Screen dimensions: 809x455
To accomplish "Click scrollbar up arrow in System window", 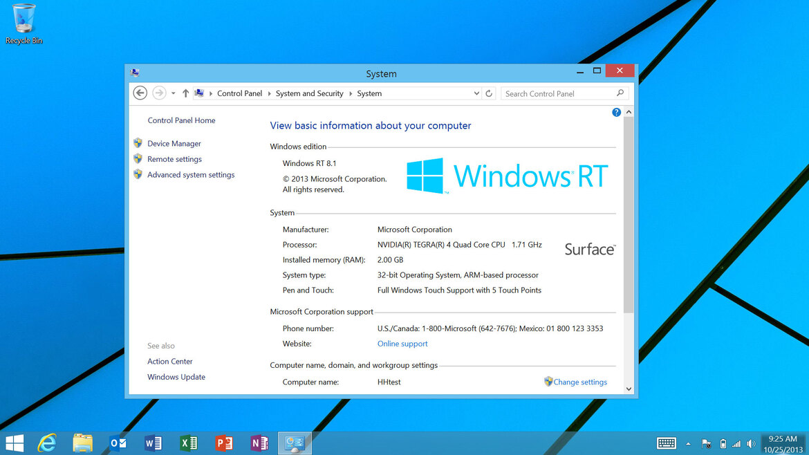I will pos(629,112).
